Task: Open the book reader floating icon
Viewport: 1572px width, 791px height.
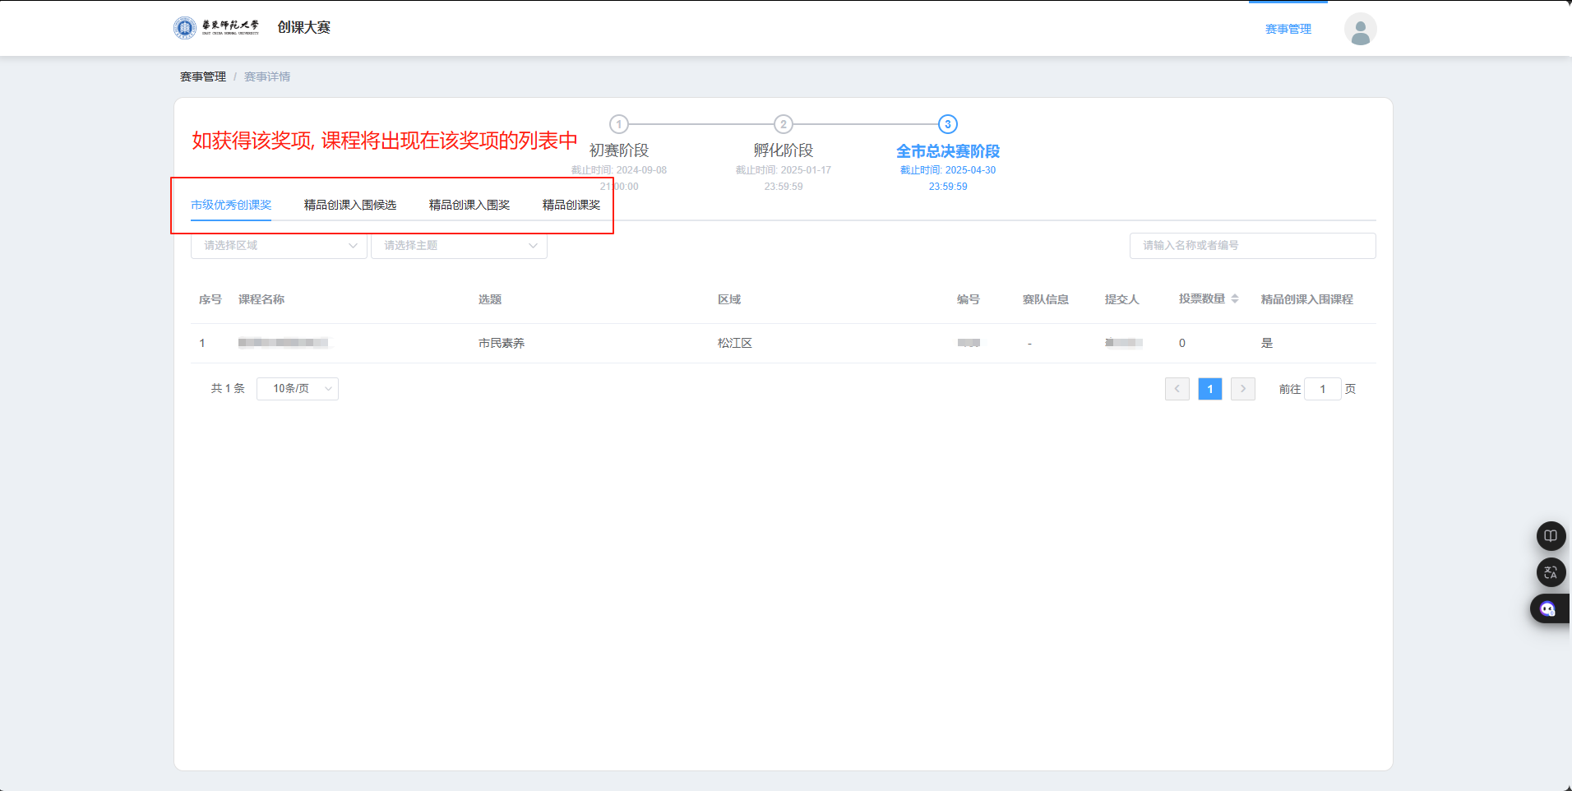Action: [x=1551, y=536]
